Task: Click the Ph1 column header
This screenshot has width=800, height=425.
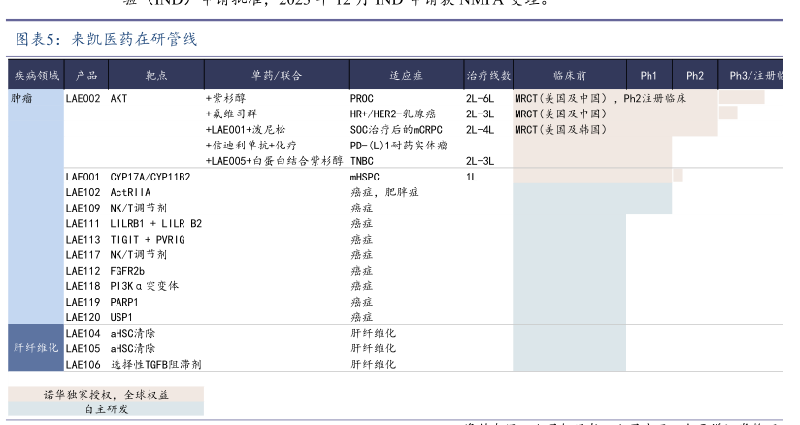Action: pos(649,75)
